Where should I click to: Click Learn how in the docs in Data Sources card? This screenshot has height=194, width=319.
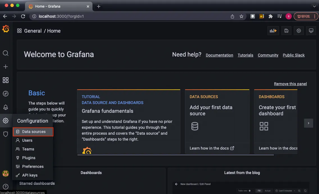point(212,148)
